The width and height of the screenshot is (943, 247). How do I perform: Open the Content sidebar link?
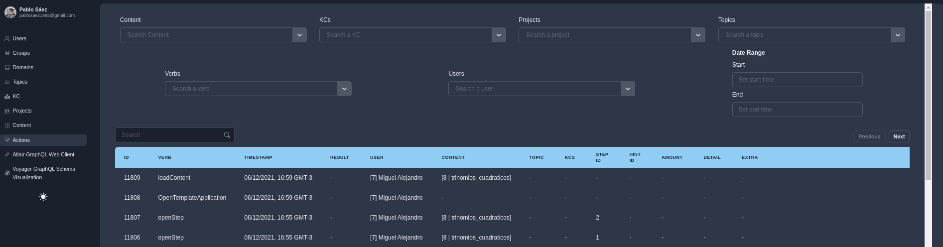(43, 125)
